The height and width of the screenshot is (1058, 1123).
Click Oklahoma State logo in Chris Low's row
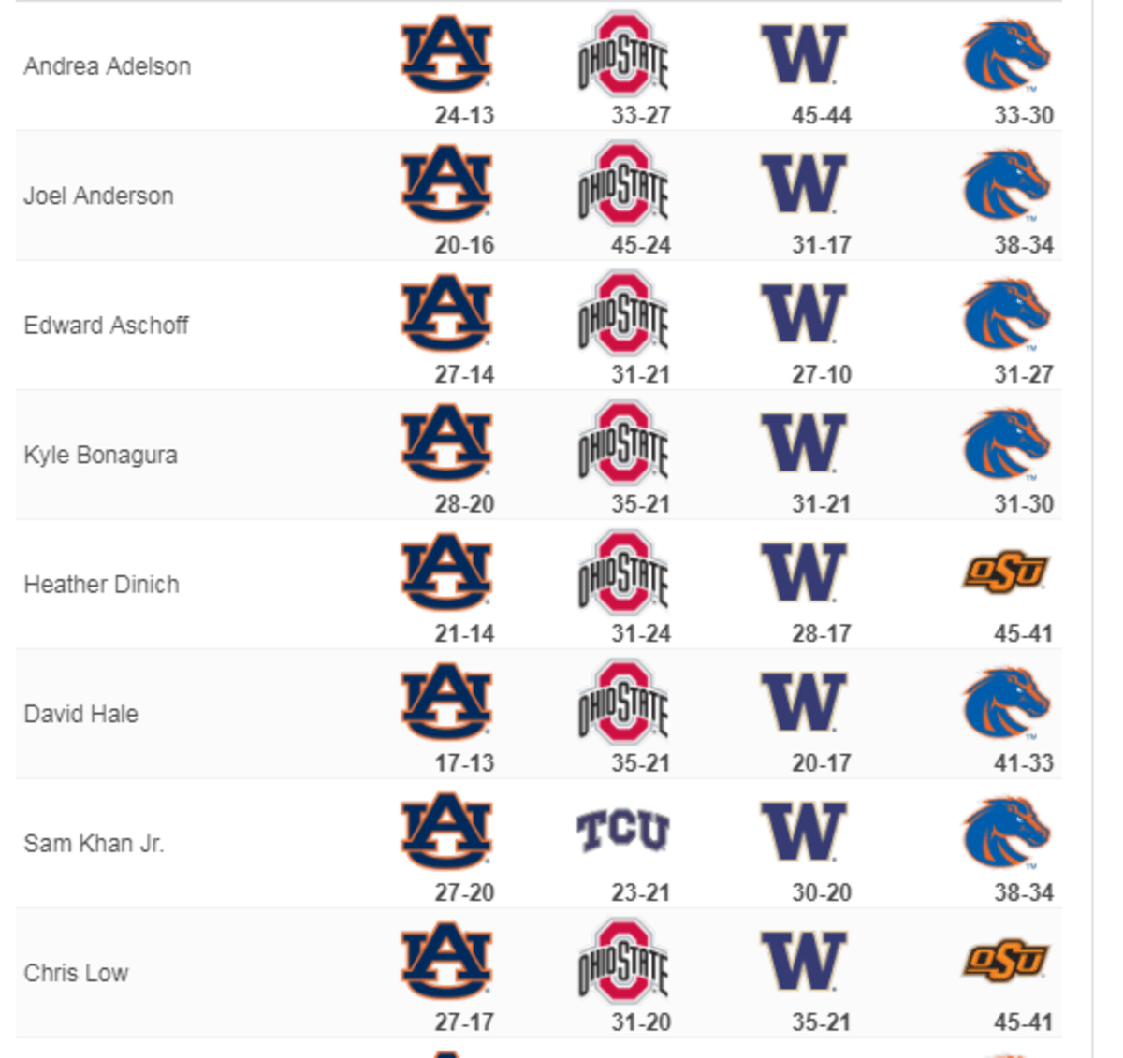[1005, 961]
